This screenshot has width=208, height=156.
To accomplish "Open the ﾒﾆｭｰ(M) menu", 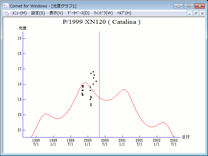I will [19, 13].
